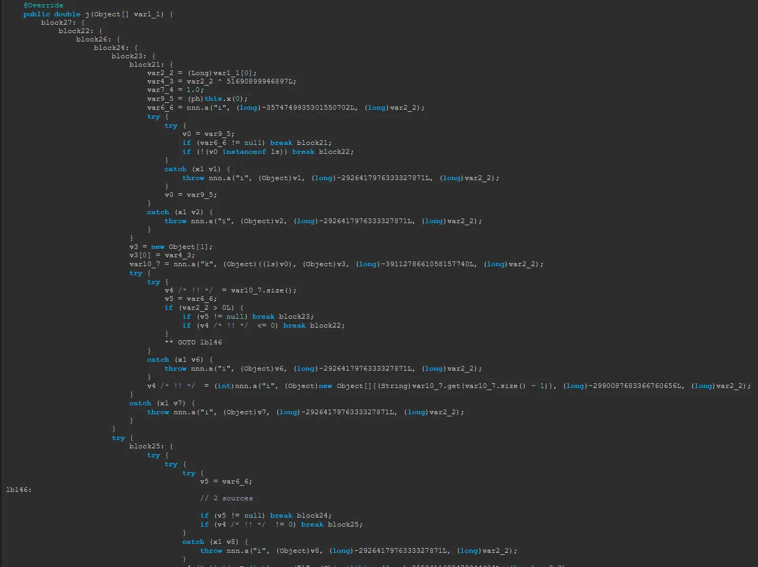This screenshot has width=758, height=567.
Task: Select the 'public double j(Object[] var1_1)' method signature
Action: [98, 14]
